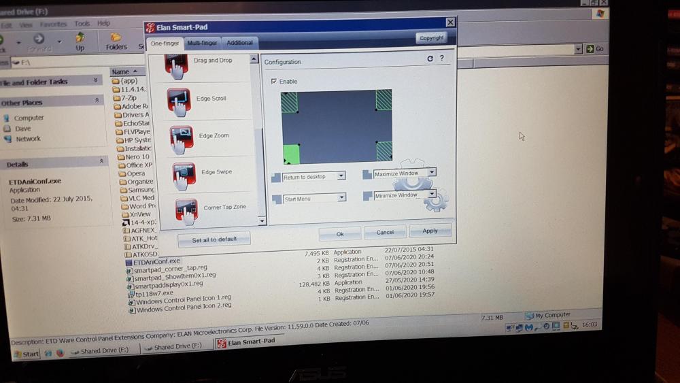The width and height of the screenshot is (680, 383).
Task: Click the Copyright button
Action: pyautogui.click(x=432, y=38)
